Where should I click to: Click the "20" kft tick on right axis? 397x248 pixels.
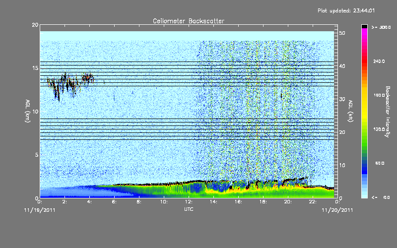342,132
